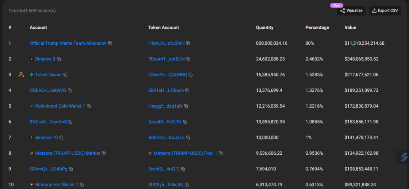409x189 pixels.
Task: Open Meteora (TRUMP-USDC) Pool 1 token account
Action: (x=185, y=154)
